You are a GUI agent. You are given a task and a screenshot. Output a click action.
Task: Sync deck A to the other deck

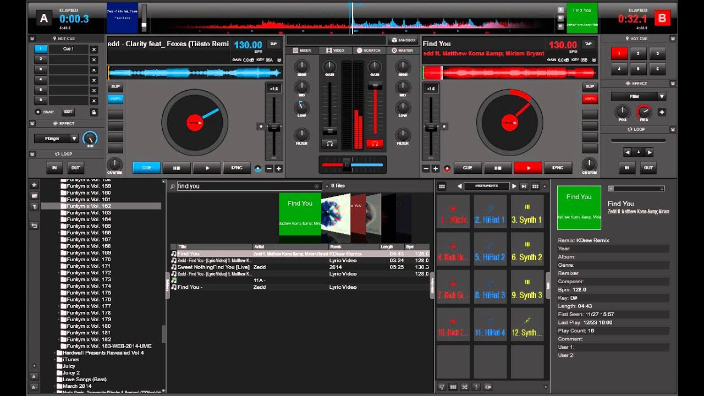237,168
